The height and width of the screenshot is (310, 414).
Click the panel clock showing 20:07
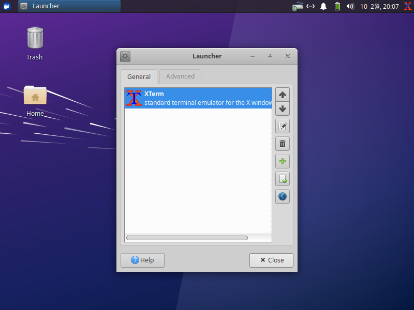pos(379,6)
